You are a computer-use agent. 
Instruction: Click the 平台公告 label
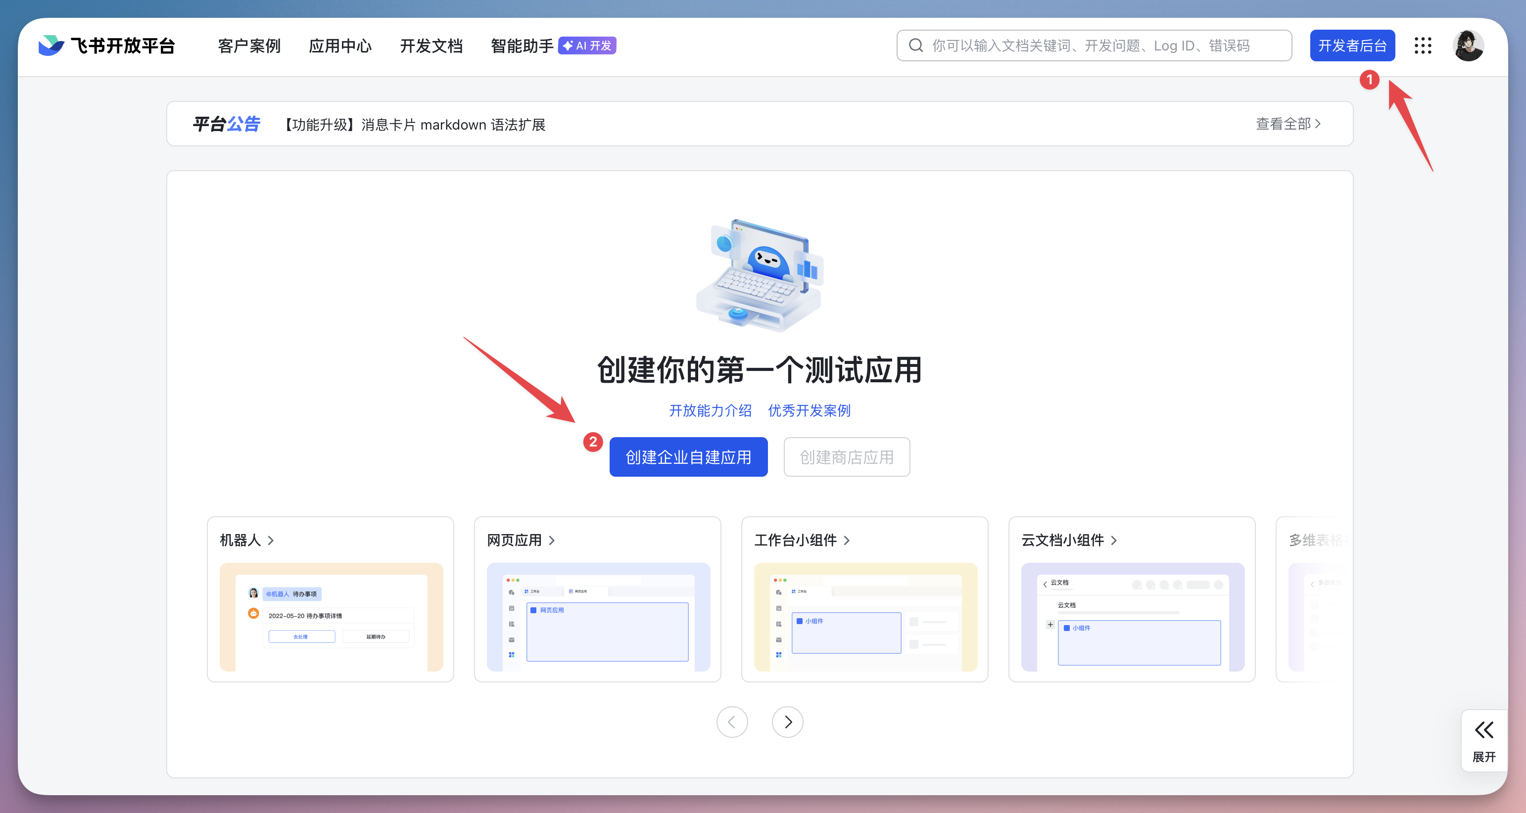(226, 124)
